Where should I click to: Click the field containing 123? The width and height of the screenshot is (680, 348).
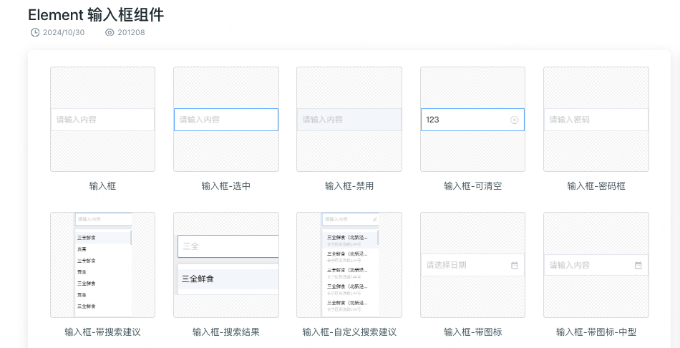(472, 120)
